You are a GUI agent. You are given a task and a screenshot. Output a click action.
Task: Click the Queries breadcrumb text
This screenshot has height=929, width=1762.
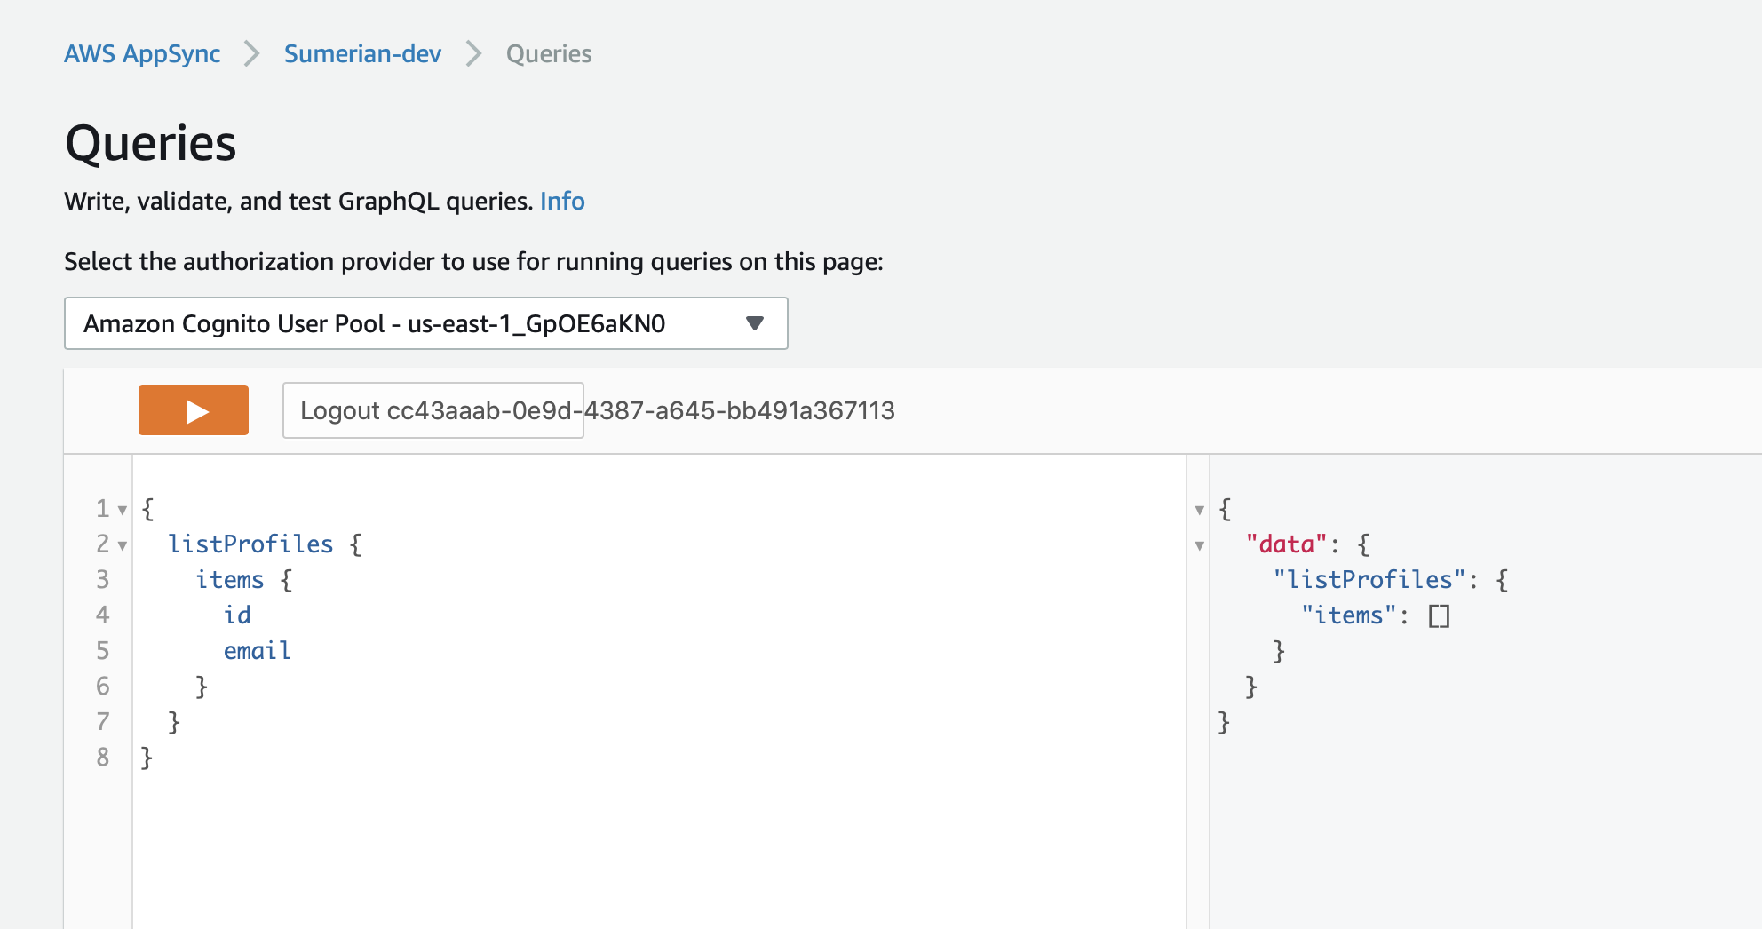tap(549, 54)
